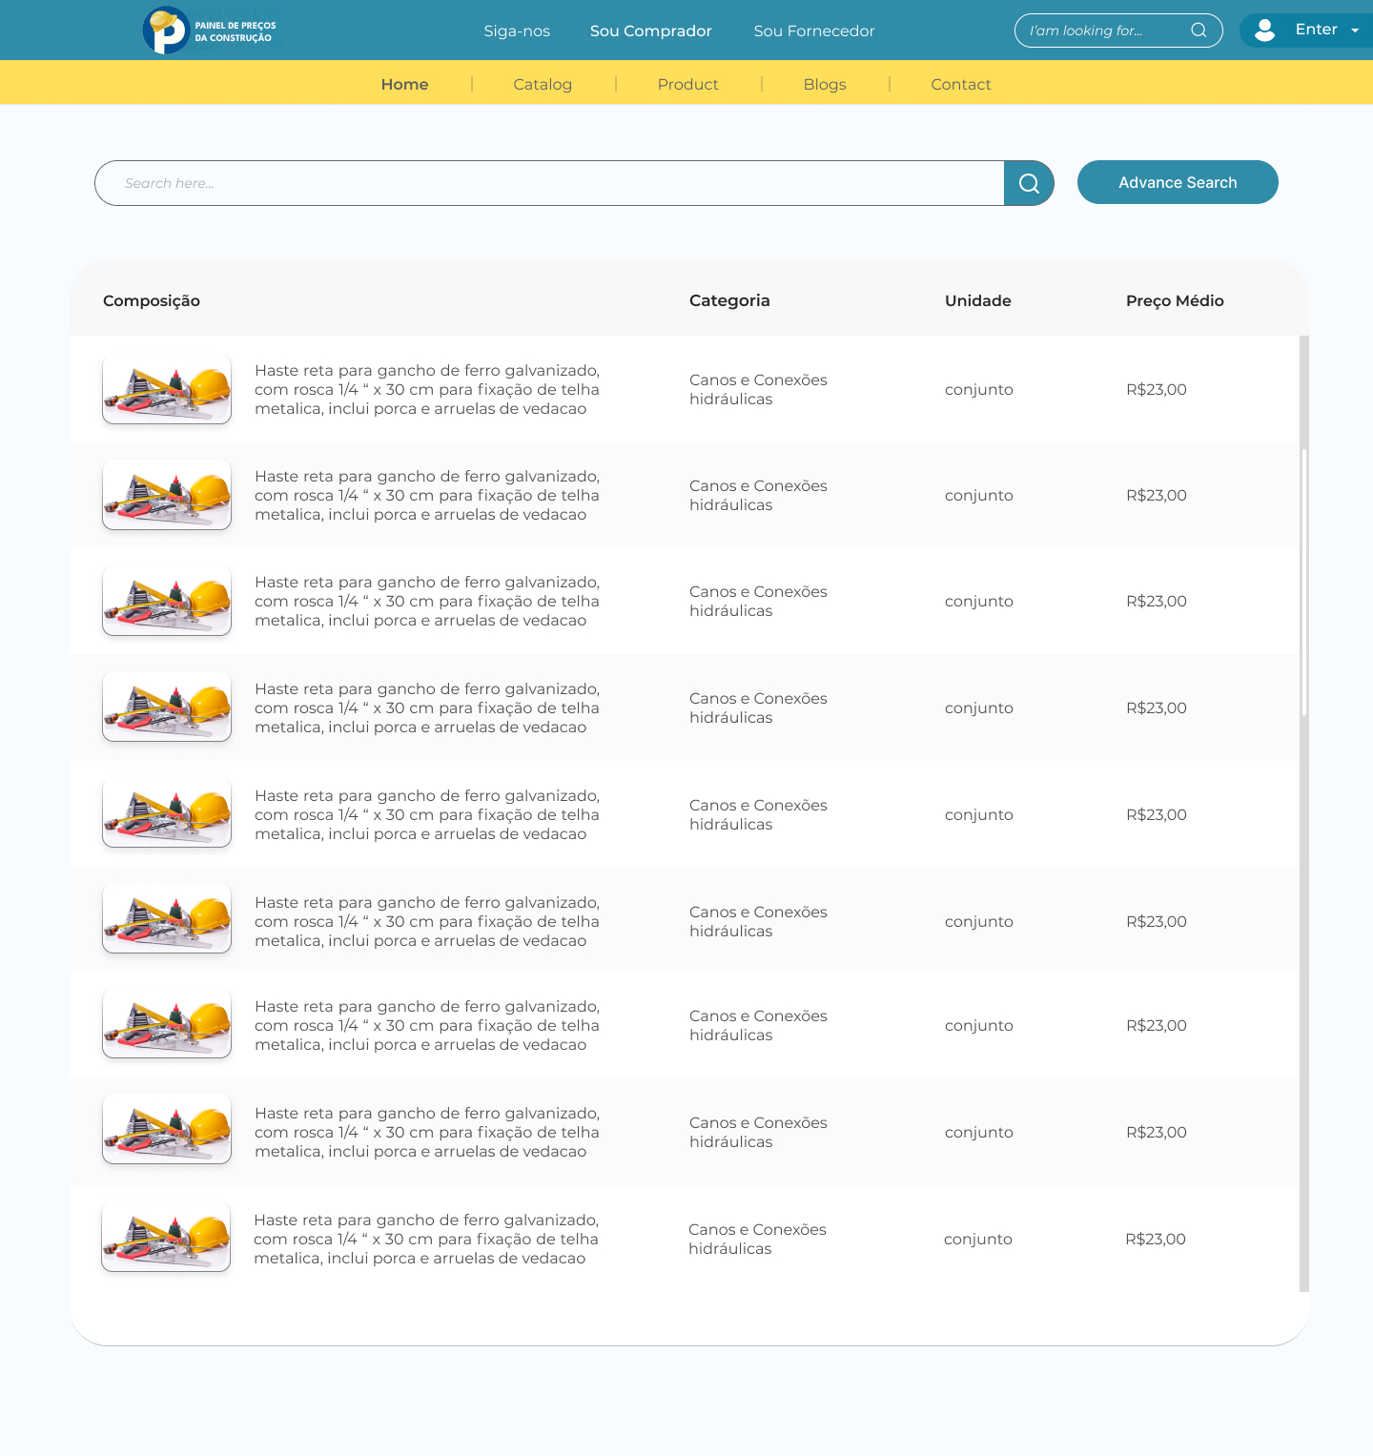
Task: Open the last row's product thumbnail
Action: [x=166, y=1237]
